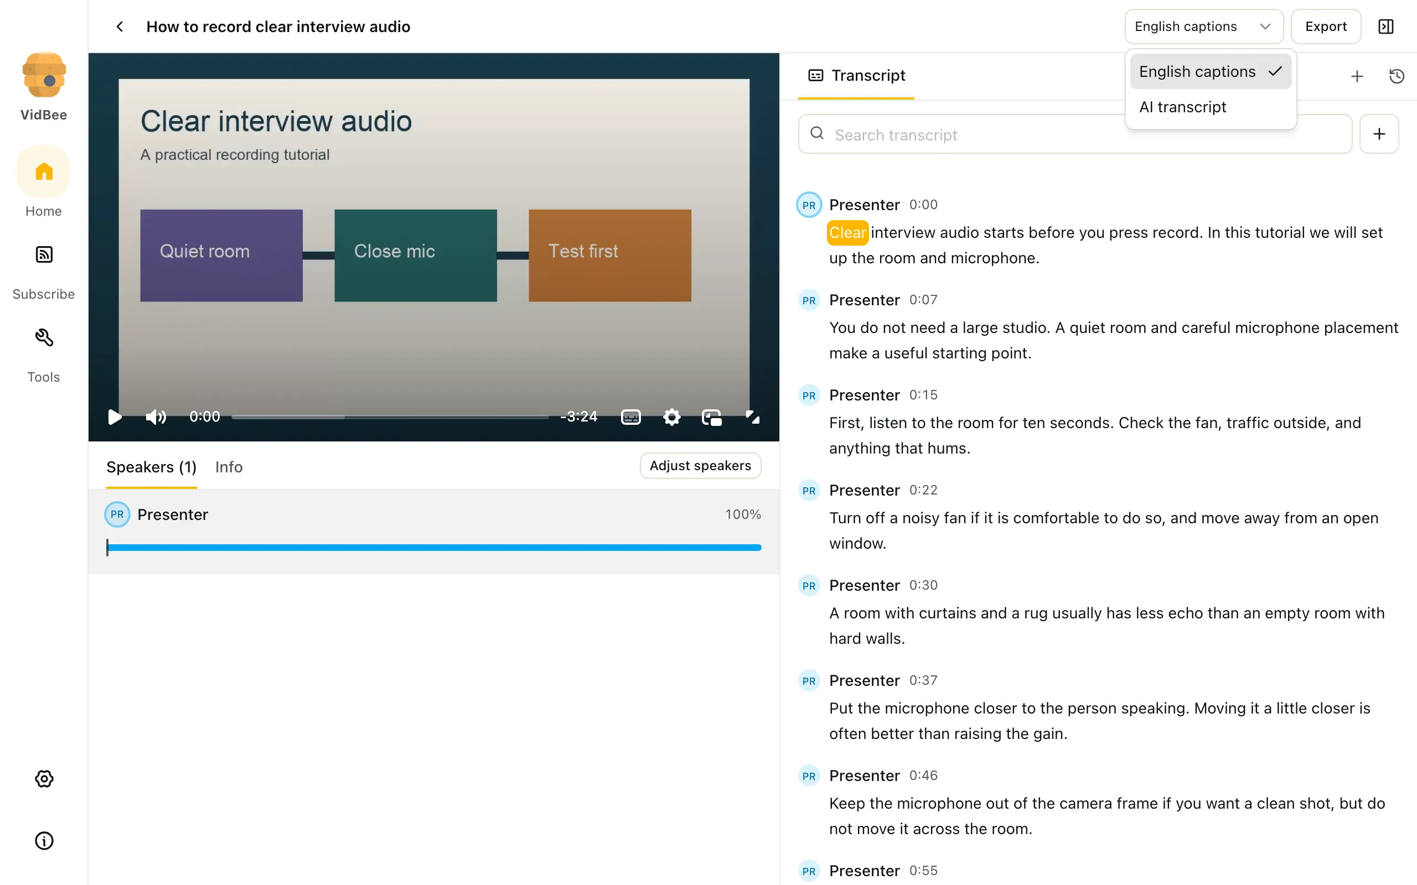Collapse the side panel icon at top right

1385,27
